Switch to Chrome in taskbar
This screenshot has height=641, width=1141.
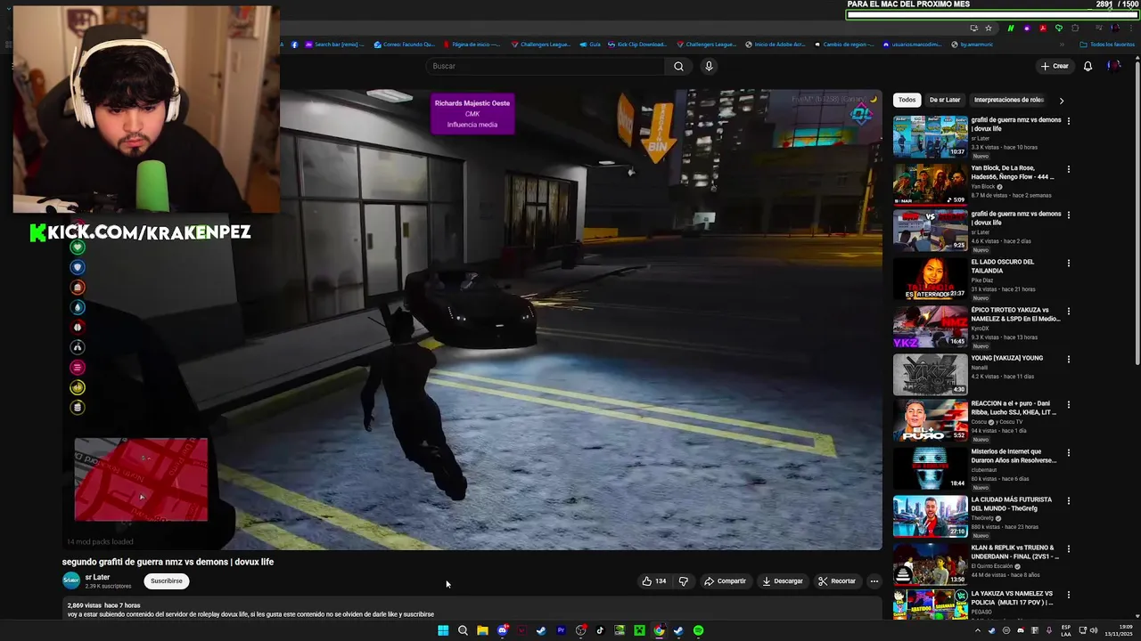click(659, 630)
